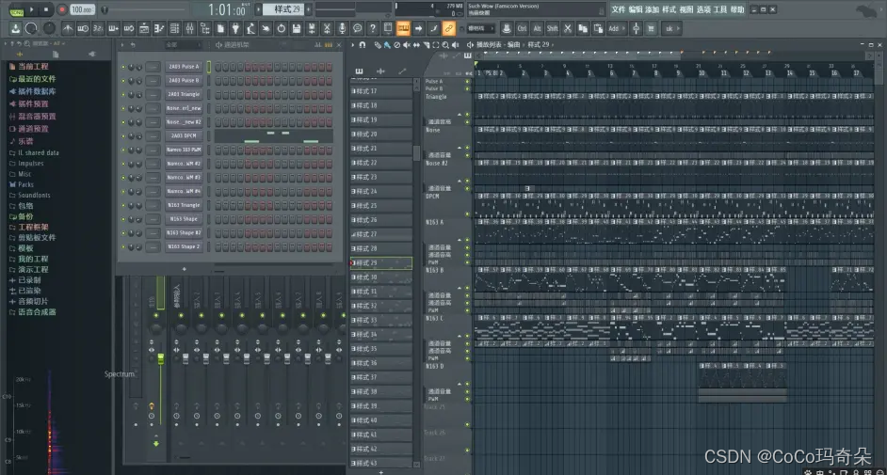Select the paint brush tool in playlist
Viewport: 887px width, 475px height.
click(387, 44)
